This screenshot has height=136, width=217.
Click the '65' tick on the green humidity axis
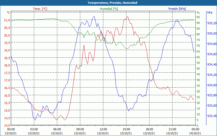[198, 51]
